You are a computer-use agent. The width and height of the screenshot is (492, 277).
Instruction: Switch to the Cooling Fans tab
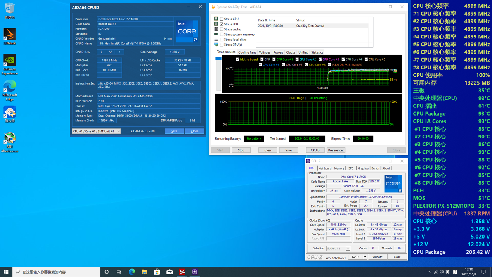(247, 52)
